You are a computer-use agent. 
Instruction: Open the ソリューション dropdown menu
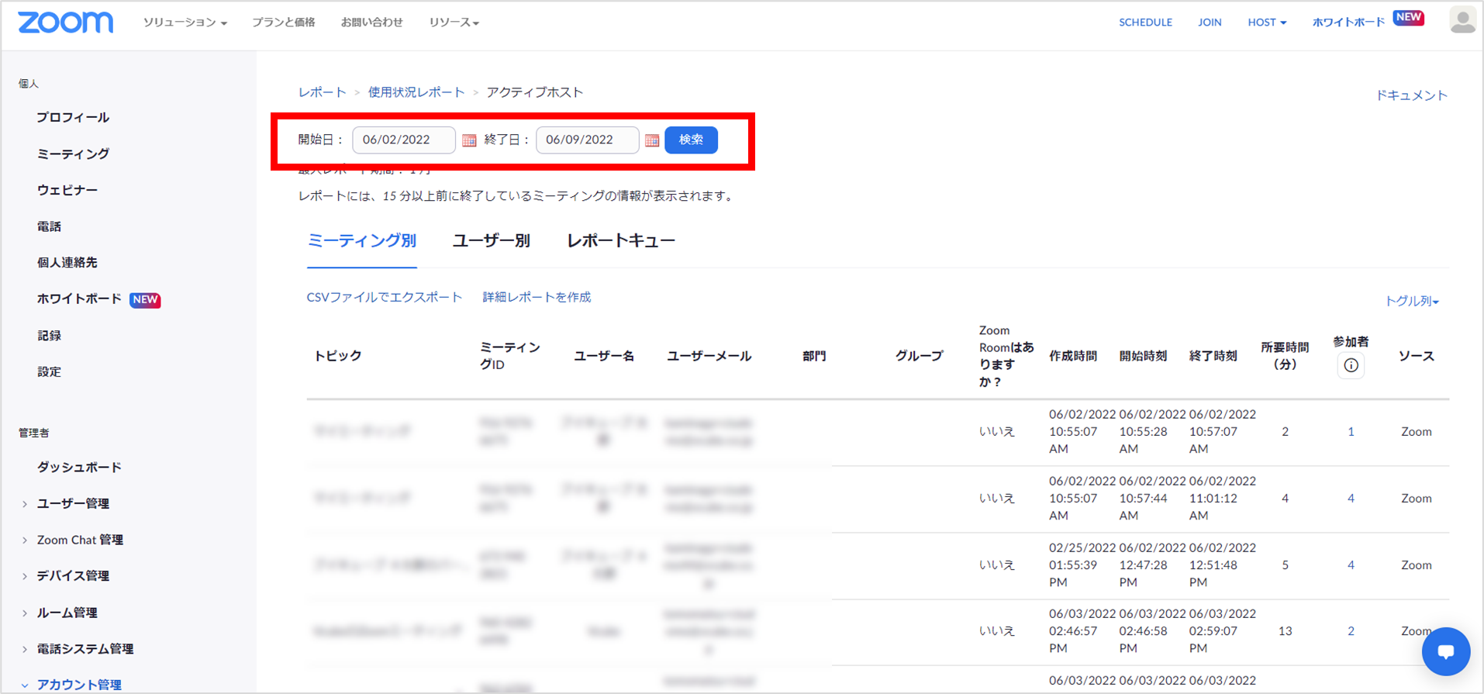(185, 22)
